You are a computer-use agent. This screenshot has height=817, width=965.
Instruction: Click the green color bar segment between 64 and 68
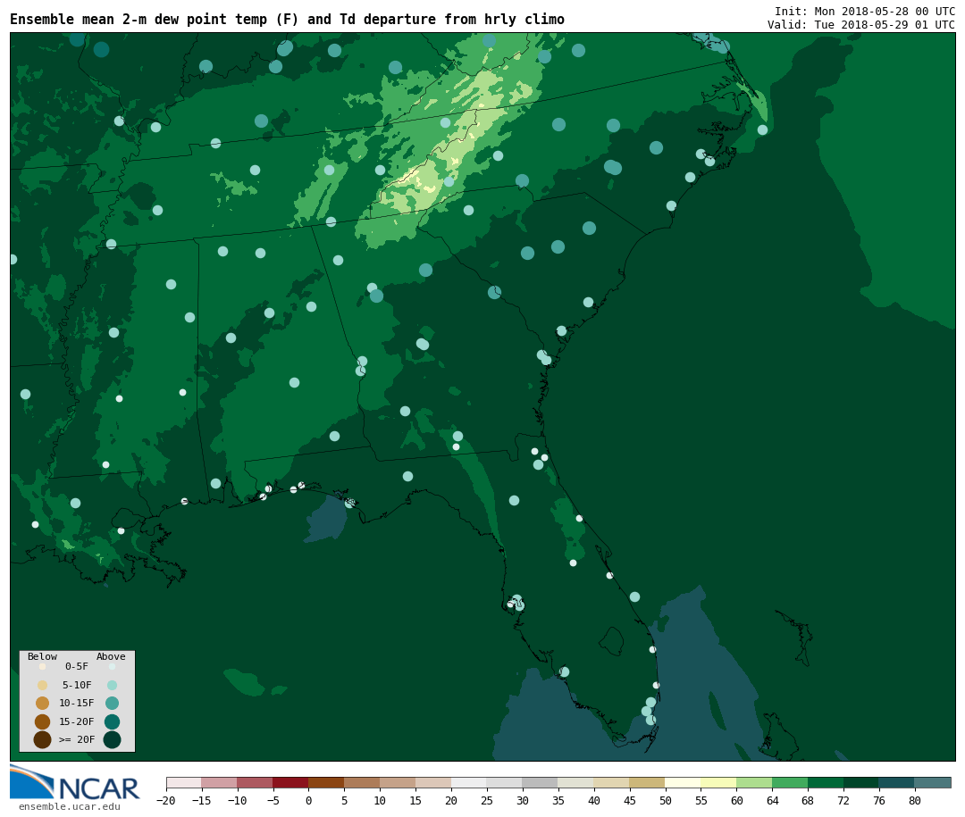pyautogui.click(x=790, y=782)
